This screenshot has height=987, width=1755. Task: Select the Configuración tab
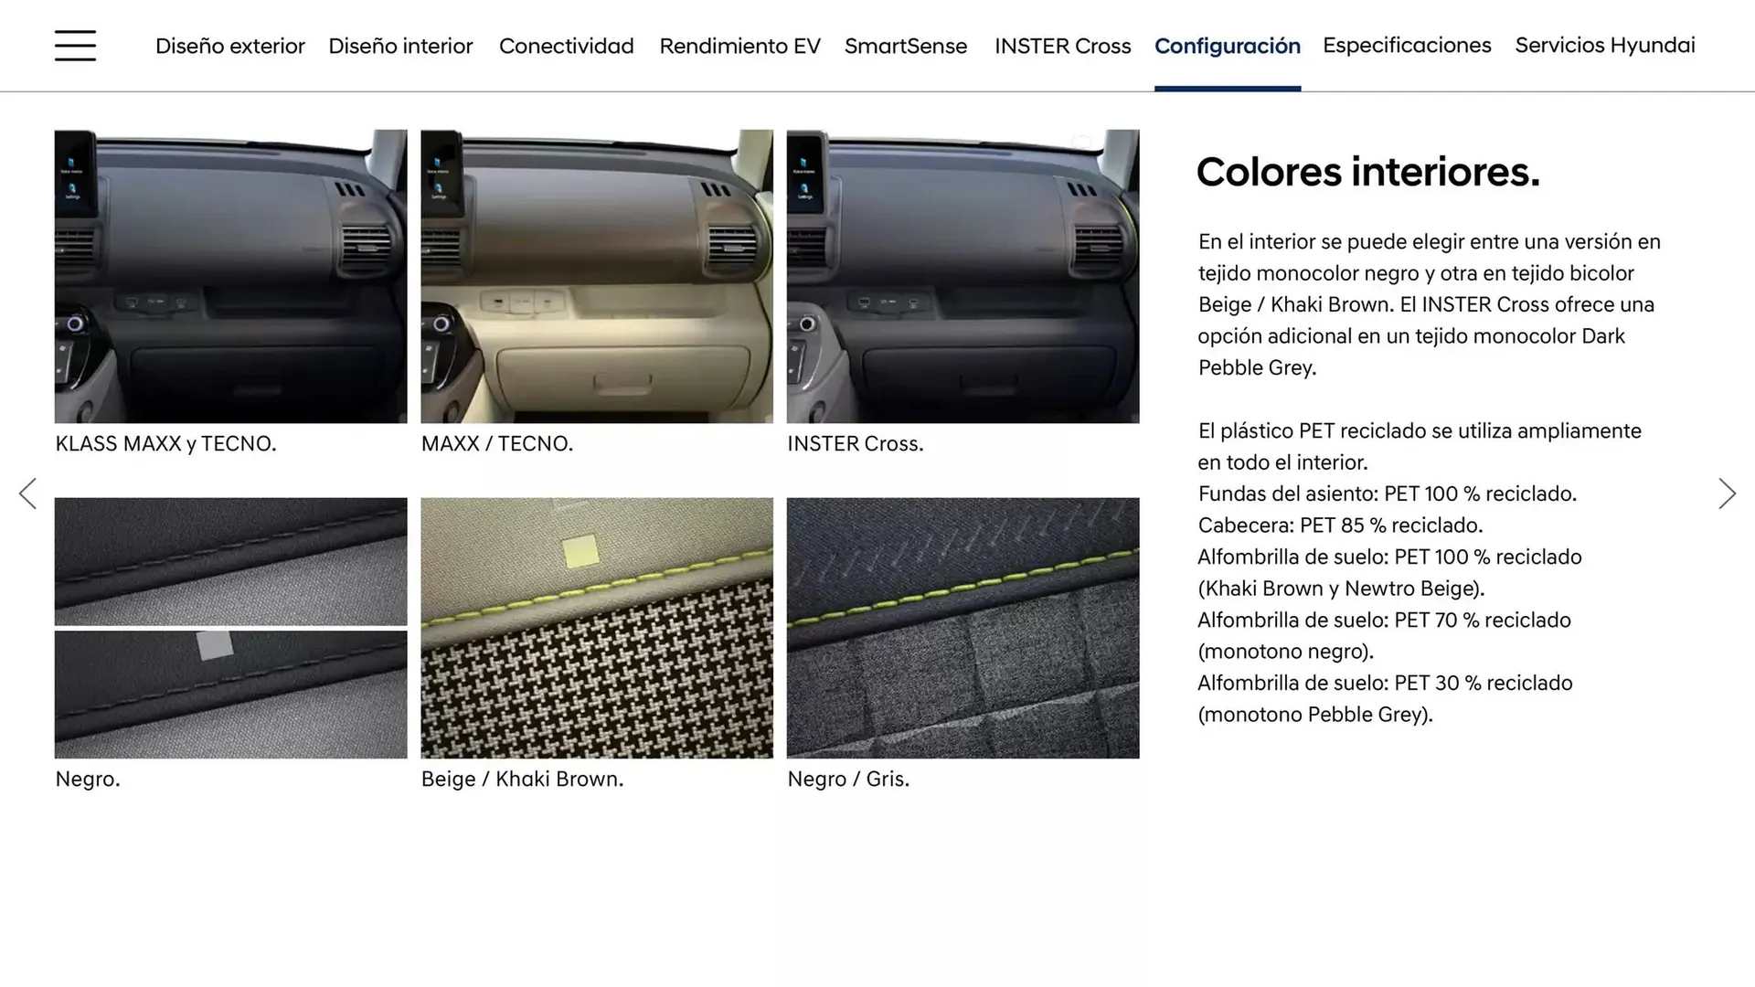tap(1227, 46)
